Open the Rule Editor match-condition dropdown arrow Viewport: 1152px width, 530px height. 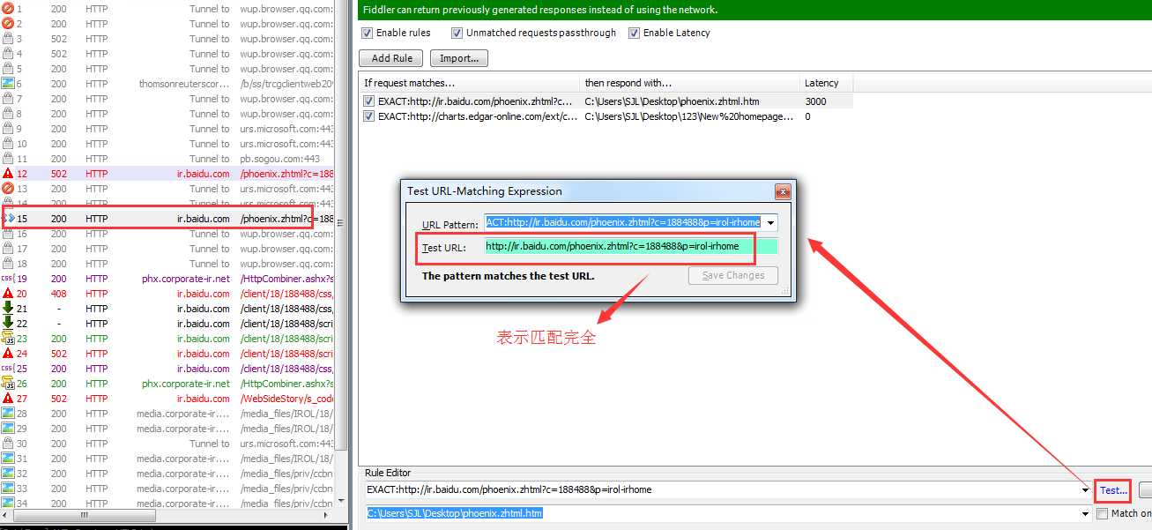[1086, 489]
